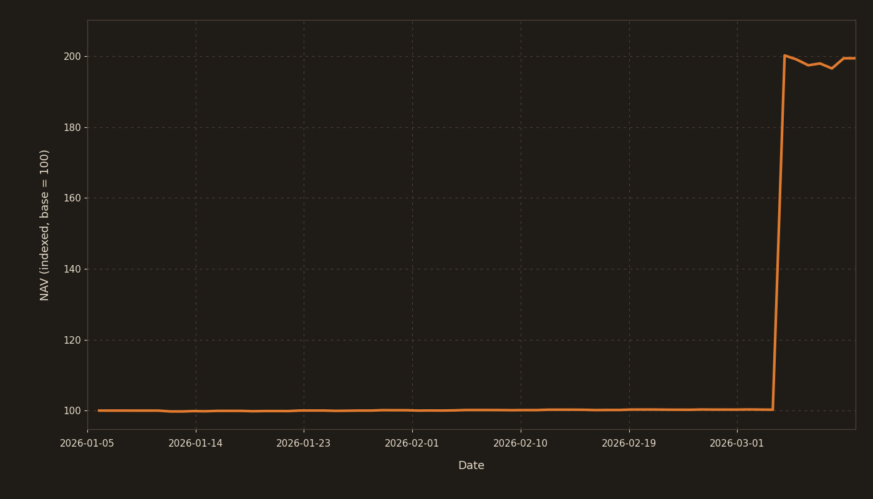Click the y-axis tick label 100
Viewport: 873px width, 499px height.
pos(72,411)
